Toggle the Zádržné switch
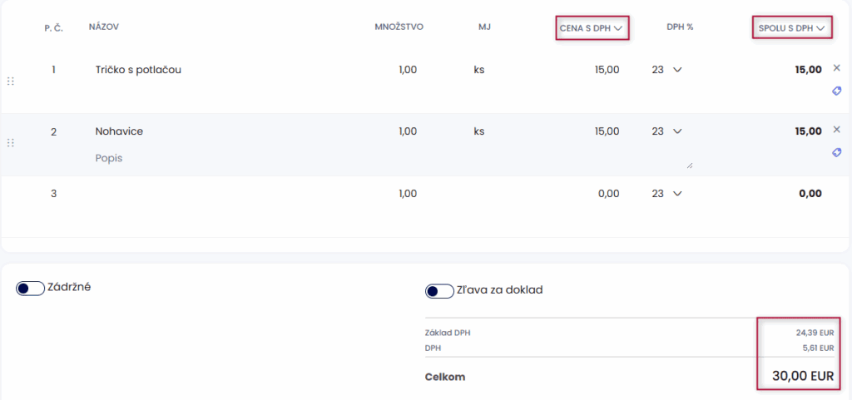 30,288
